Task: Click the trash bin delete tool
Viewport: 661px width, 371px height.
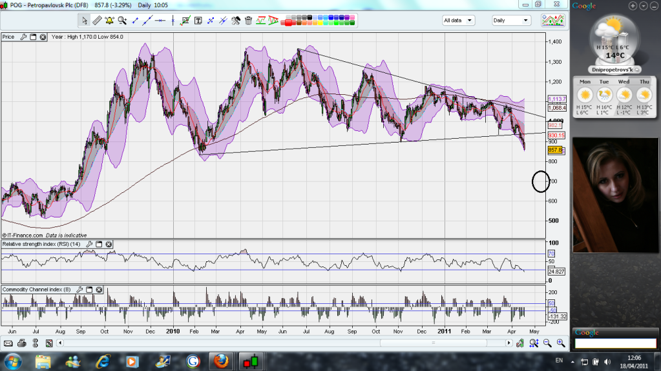Action: pyautogui.click(x=248, y=21)
